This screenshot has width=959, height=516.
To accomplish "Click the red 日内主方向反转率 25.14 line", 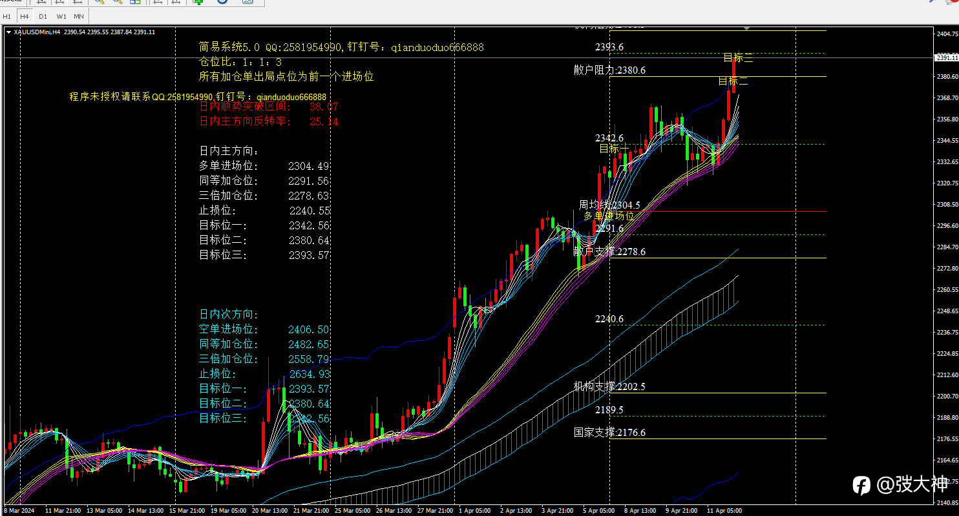I will pos(269,121).
